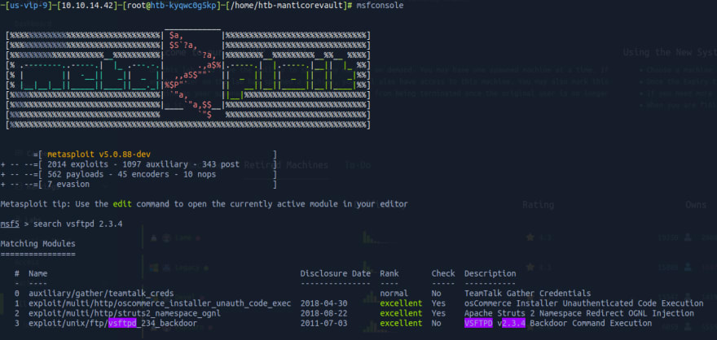
Task: Click the green edit word in the tip
Action: pos(122,204)
